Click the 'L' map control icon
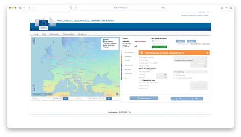 34,90
